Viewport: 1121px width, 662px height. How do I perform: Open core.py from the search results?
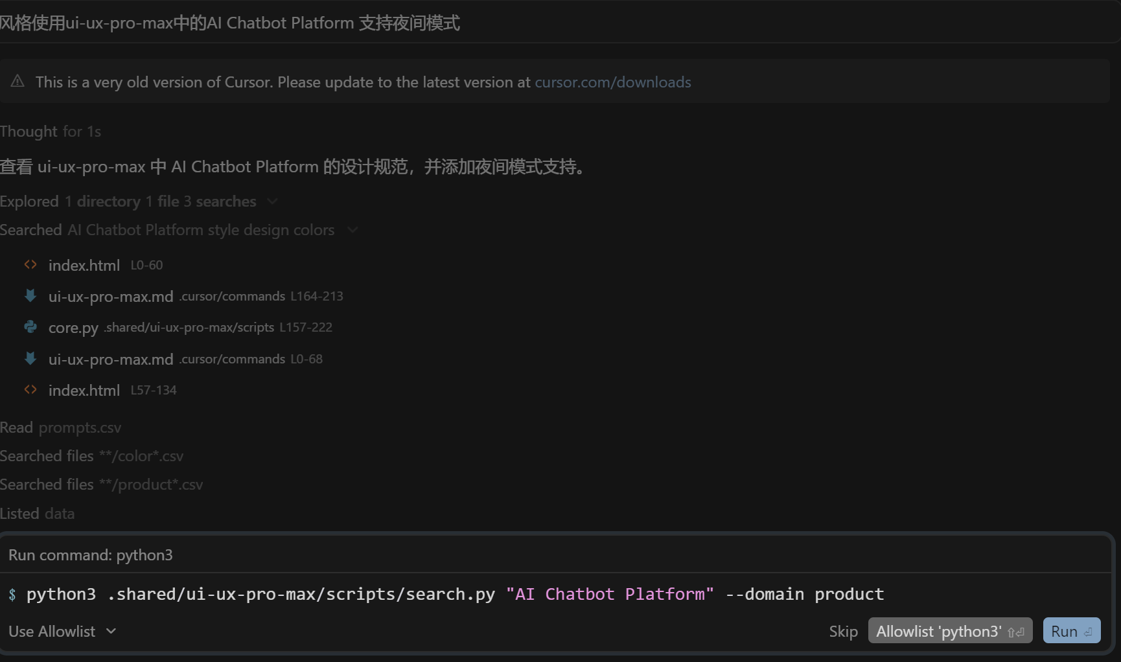click(x=73, y=327)
